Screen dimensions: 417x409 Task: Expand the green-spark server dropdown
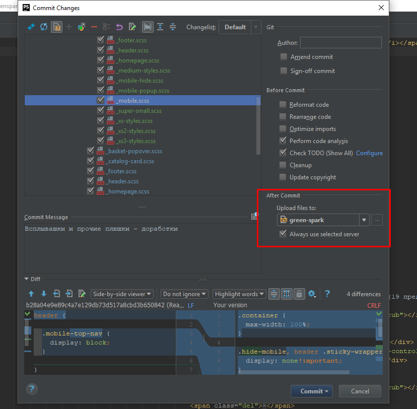[x=364, y=220]
